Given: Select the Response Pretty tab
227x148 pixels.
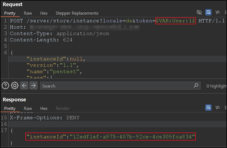Looking at the screenshot, I should (x=10, y=108).
